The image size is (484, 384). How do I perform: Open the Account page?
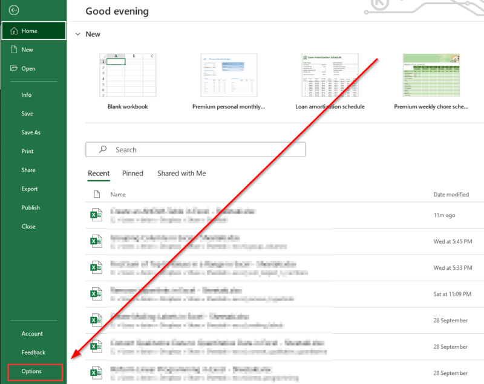32,333
